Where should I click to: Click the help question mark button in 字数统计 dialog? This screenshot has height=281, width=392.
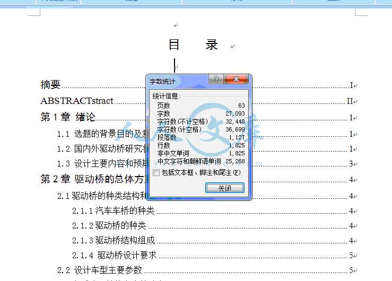point(216,79)
